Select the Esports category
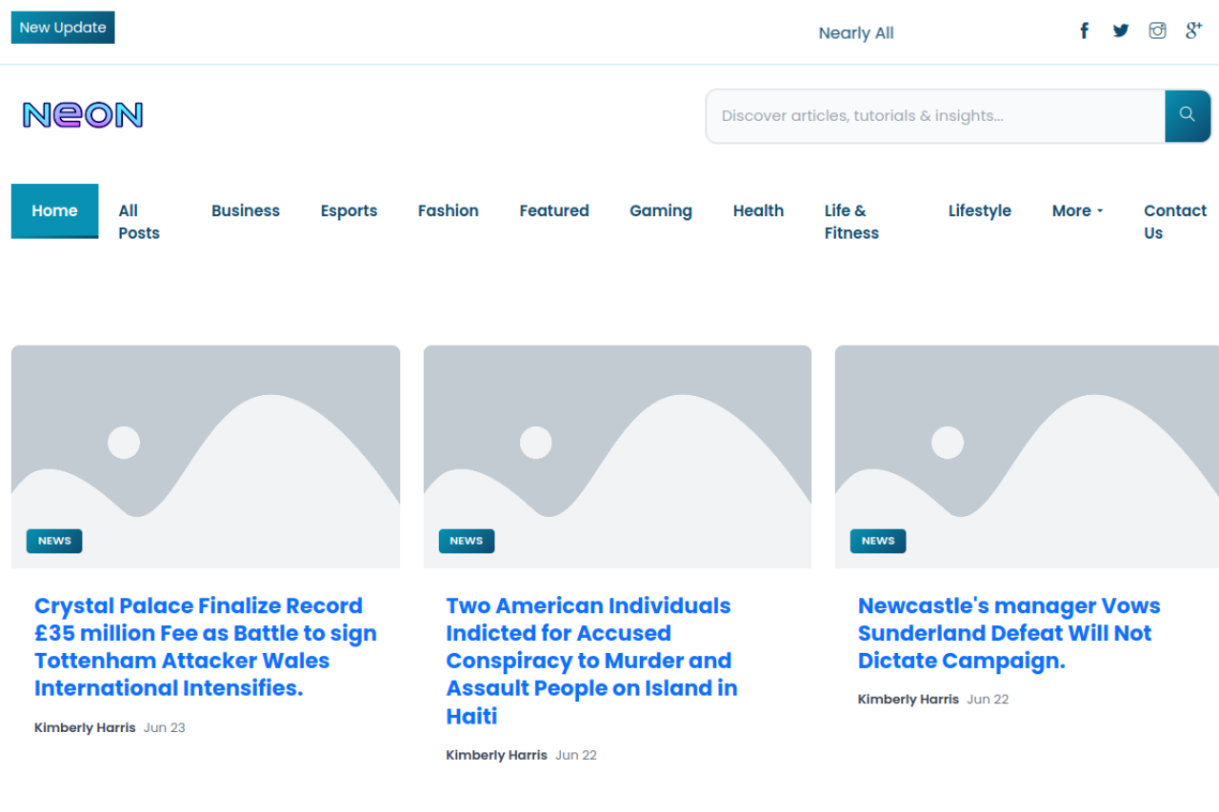 349,211
